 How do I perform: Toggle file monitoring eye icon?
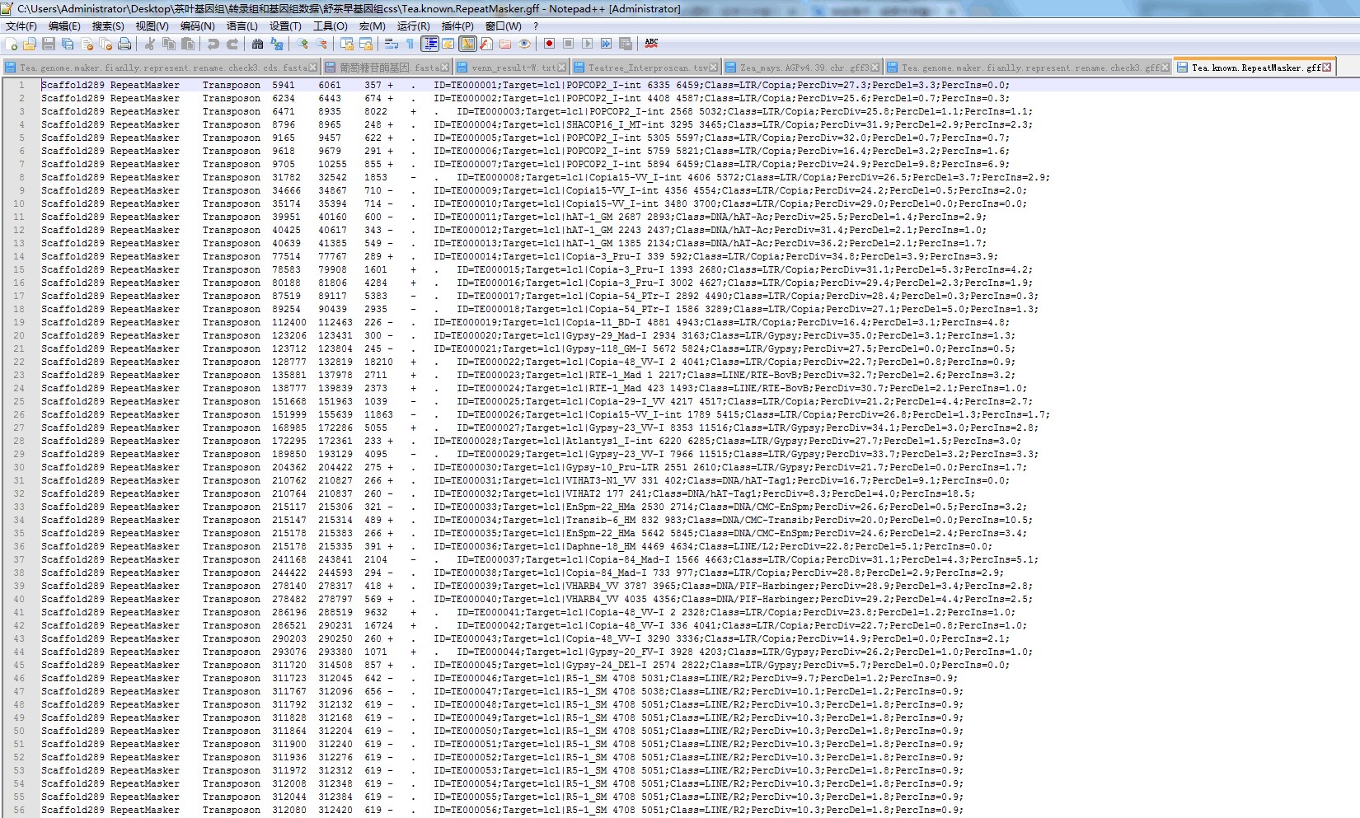pyautogui.click(x=524, y=44)
